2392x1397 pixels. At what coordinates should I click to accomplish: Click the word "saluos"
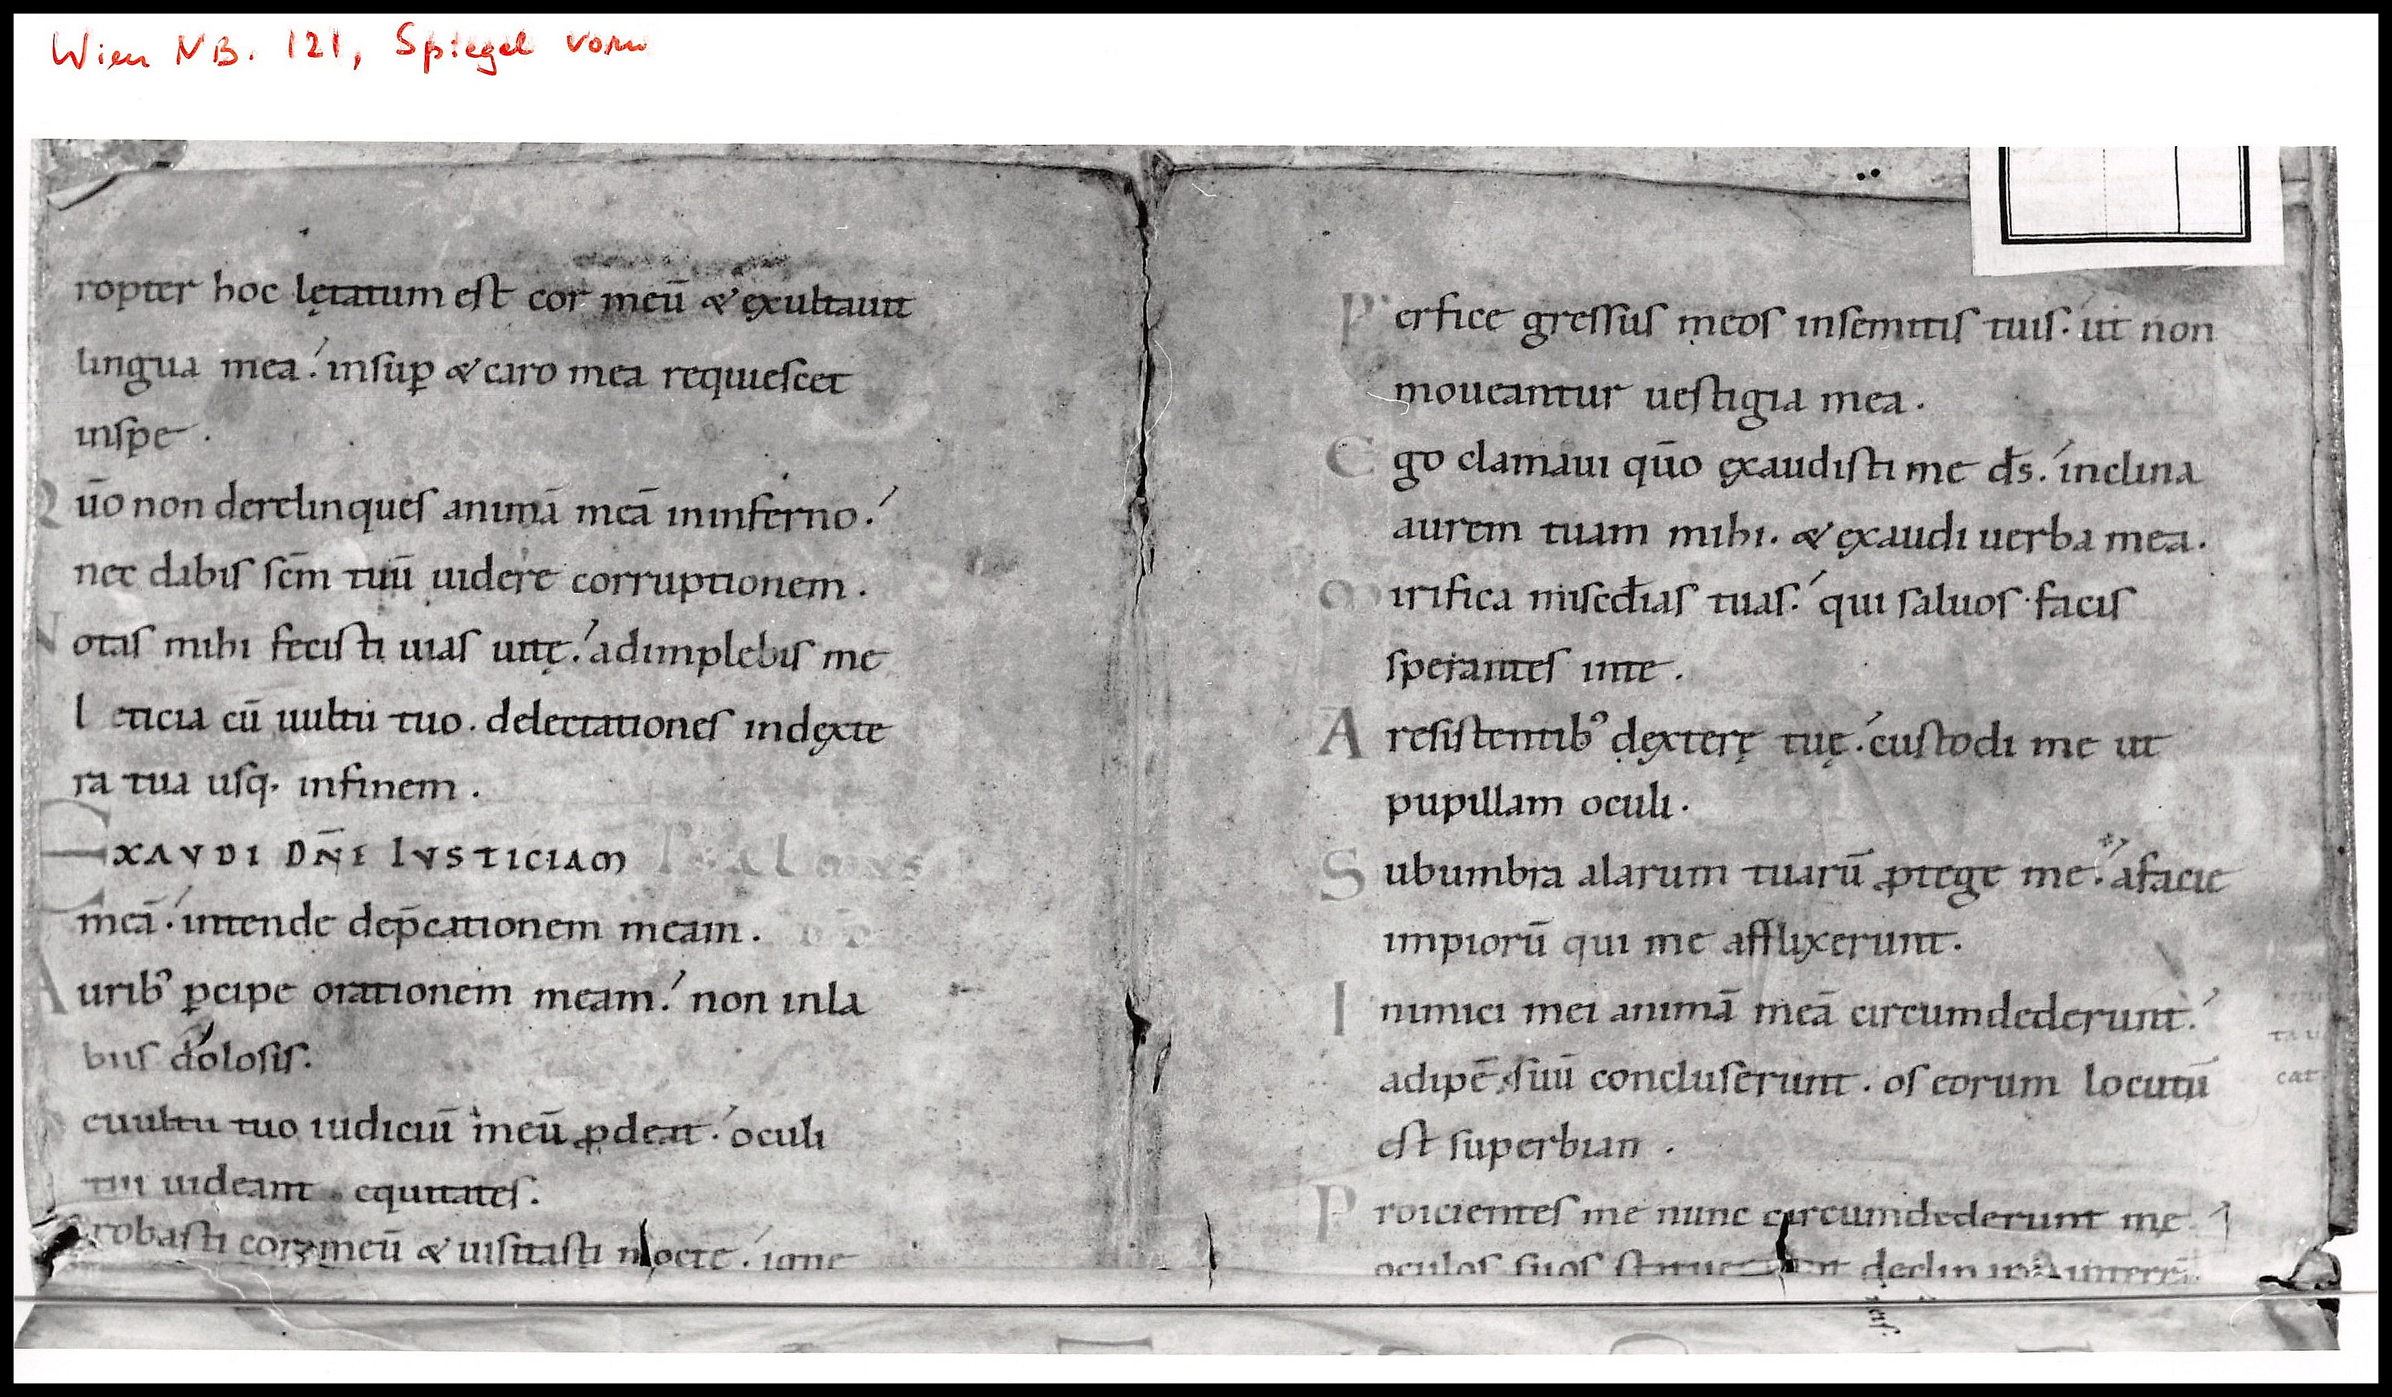point(1953,602)
